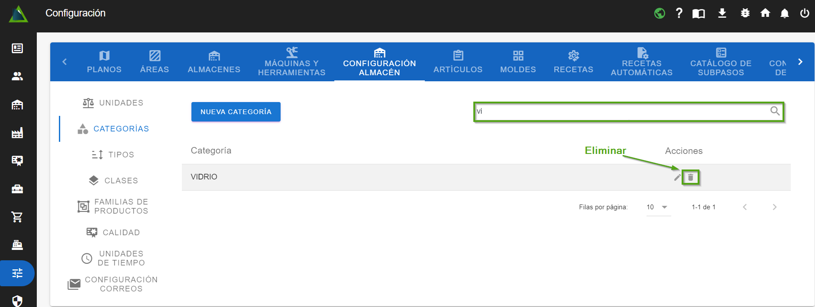This screenshot has height=307, width=815.
Task: Delete the VIDRIO category with trash icon
Action: point(690,177)
